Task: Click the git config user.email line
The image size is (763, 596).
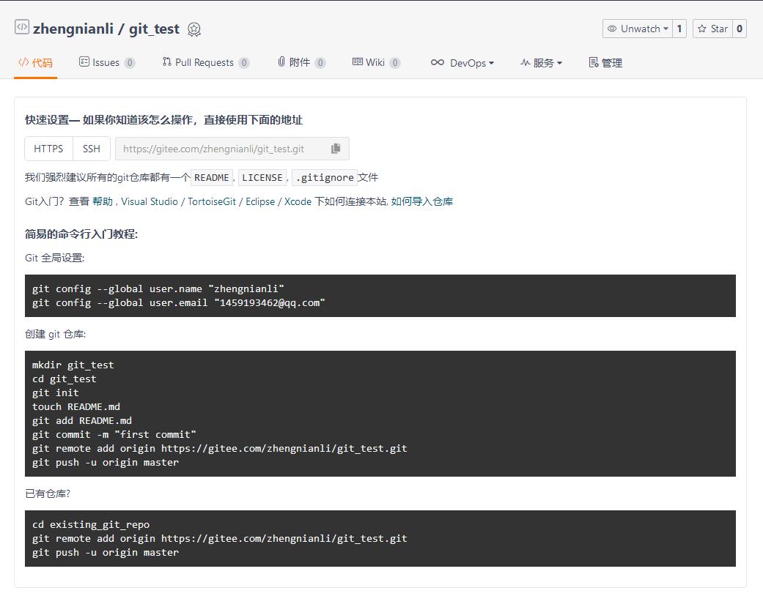Action: (x=179, y=303)
